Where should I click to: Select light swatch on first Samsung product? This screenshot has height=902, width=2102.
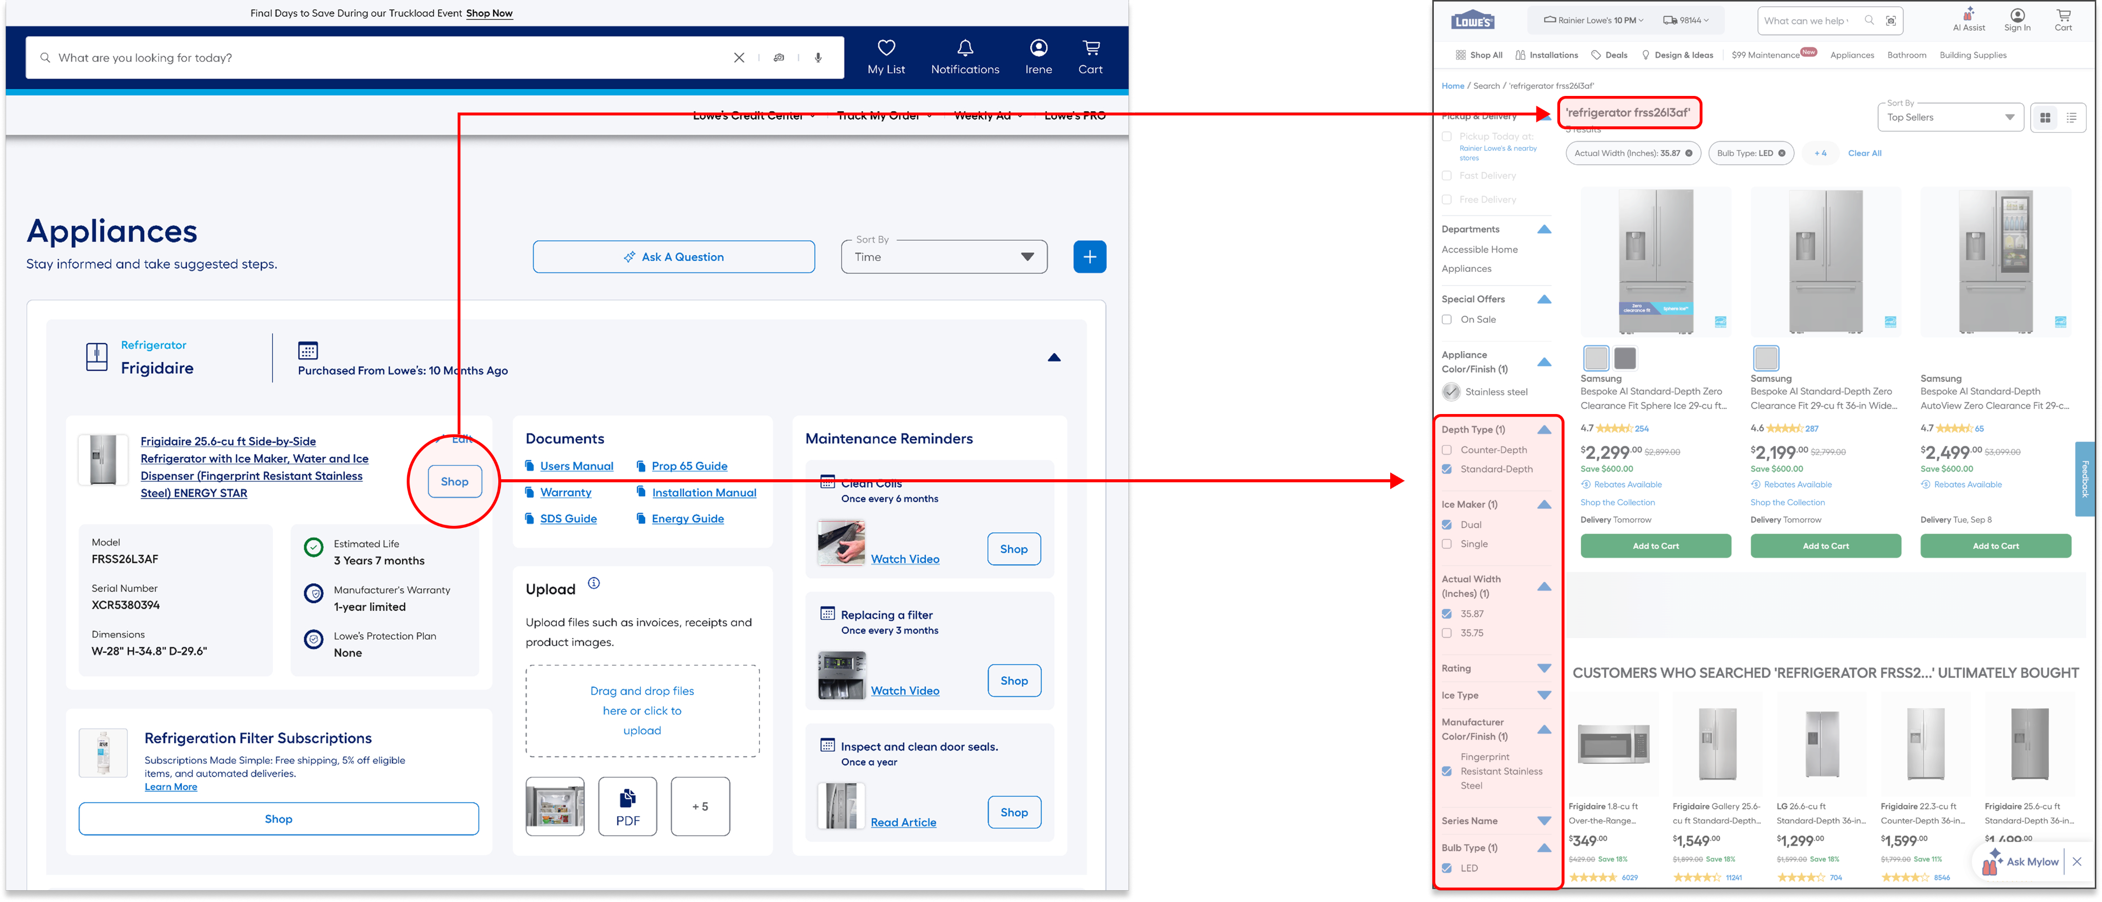1595,358
